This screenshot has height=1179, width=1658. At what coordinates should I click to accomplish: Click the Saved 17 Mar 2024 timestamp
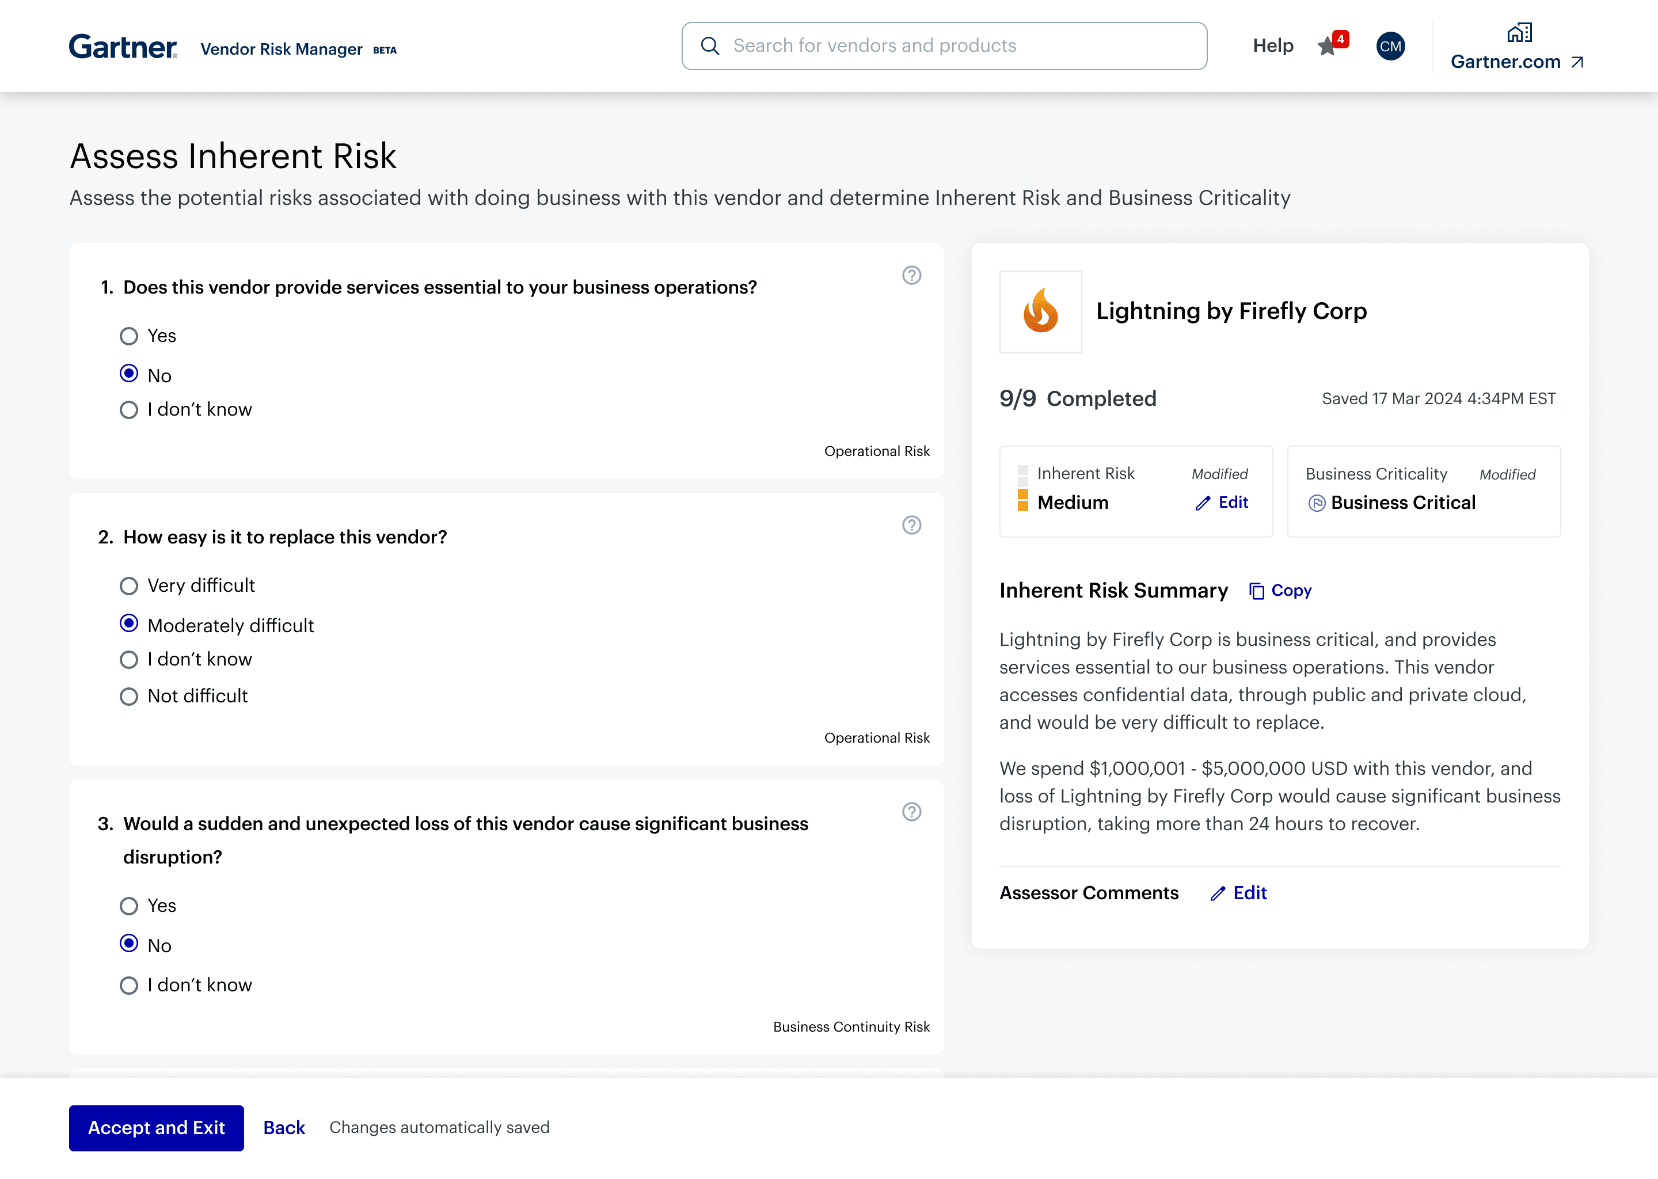tap(1438, 398)
